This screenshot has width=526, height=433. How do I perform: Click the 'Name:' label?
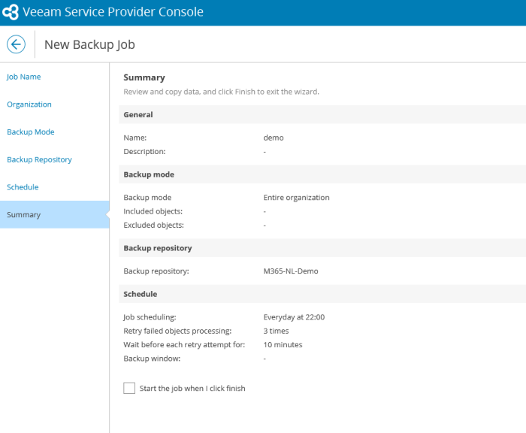[x=135, y=138]
